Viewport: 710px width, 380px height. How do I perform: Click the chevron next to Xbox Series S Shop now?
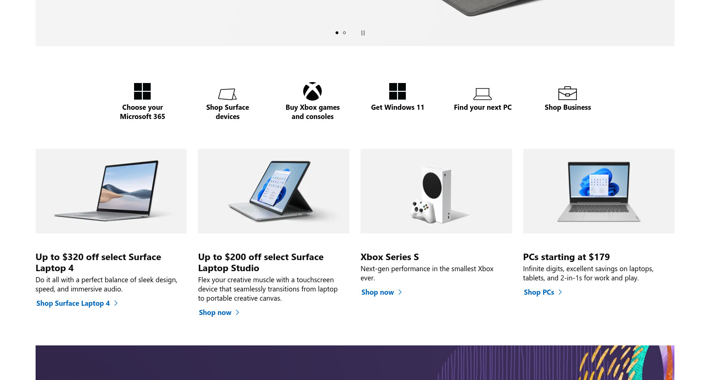tap(400, 292)
